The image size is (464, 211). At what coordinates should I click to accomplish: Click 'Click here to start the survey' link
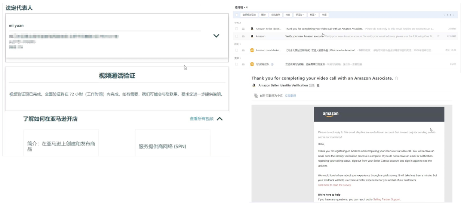tap(335, 185)
